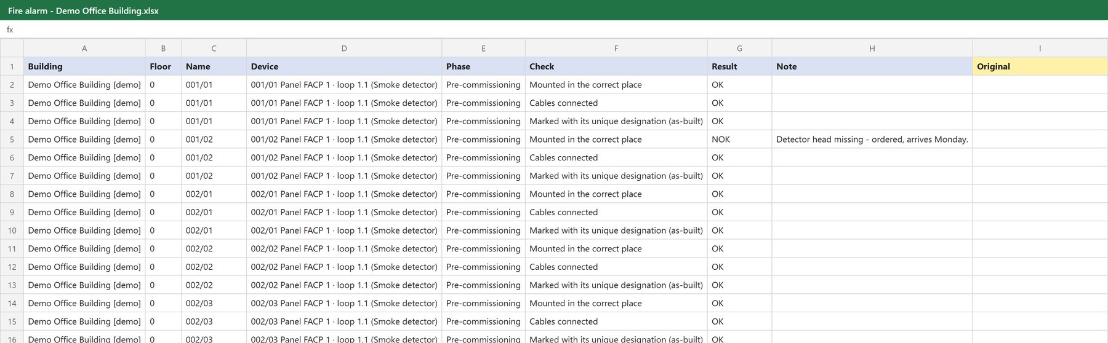Select Phase cell Pre-commissioning in row 7
Screen dimensions: 1108x343
[483, 176]
